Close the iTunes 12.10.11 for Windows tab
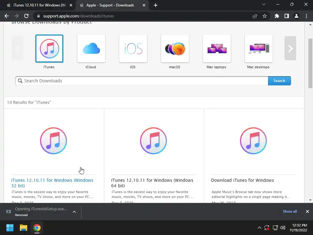 pos(71,6)
